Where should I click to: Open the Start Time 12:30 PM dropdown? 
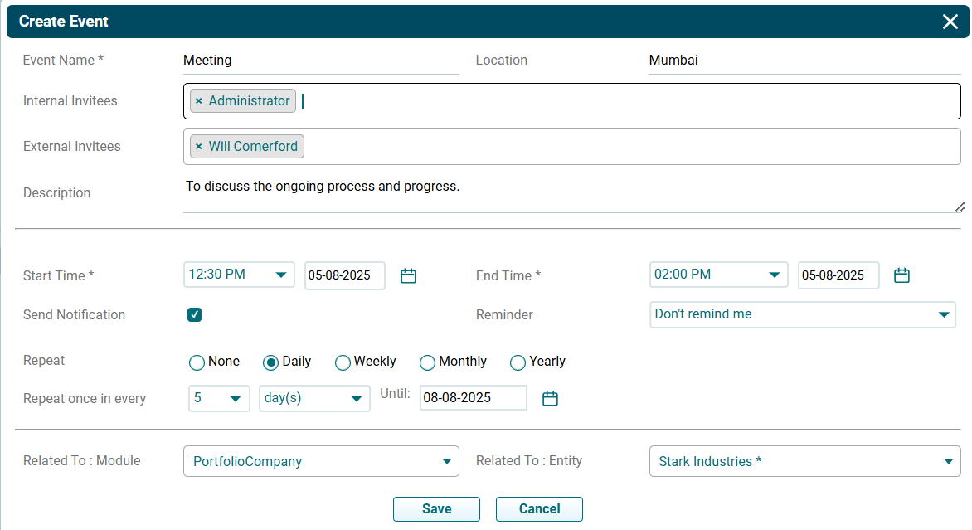[x=239, y=275]
